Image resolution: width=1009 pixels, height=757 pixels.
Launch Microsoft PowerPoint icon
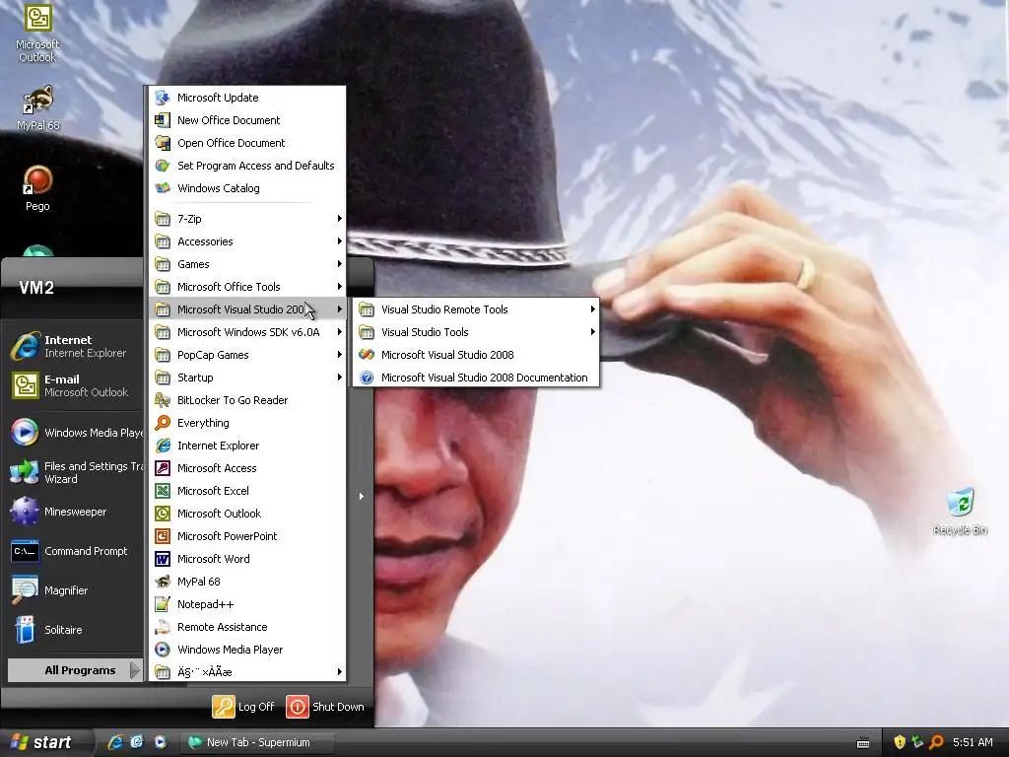(x=163, y=536)
